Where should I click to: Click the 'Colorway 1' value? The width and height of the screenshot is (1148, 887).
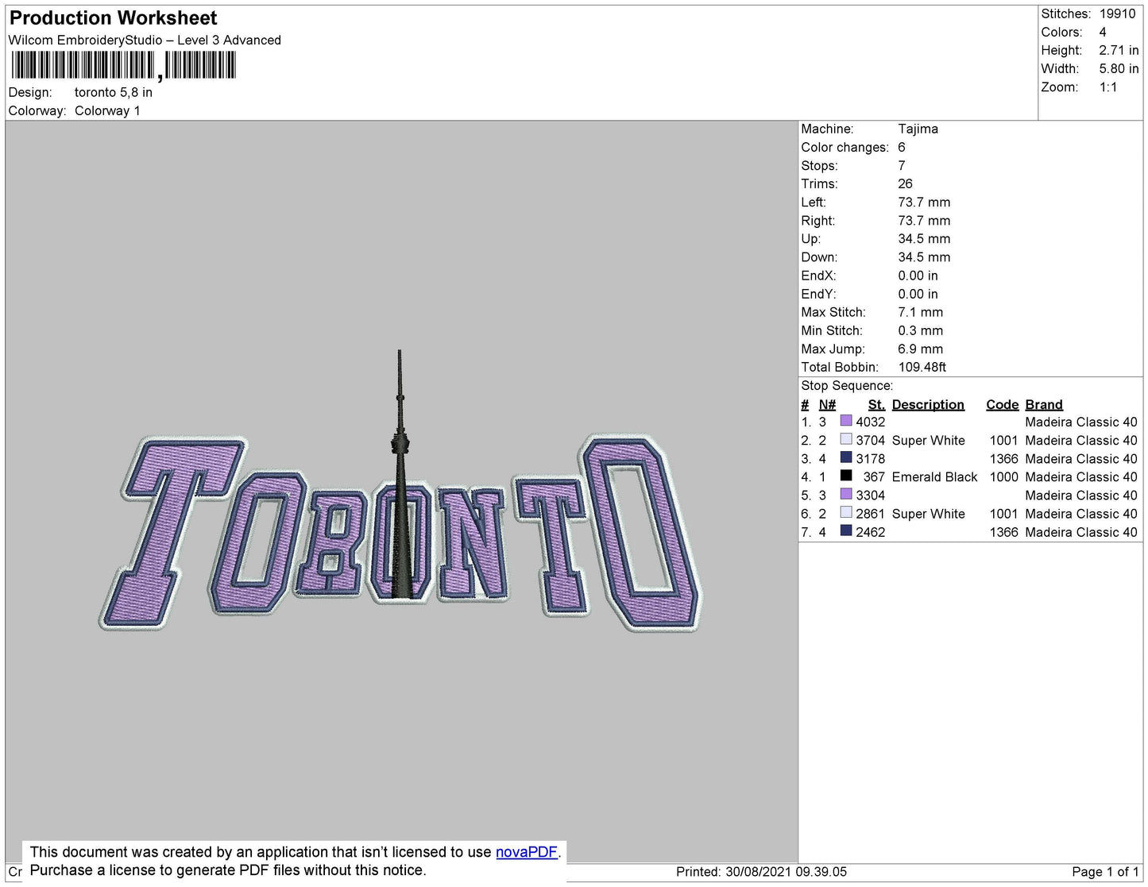pos(107,111)
